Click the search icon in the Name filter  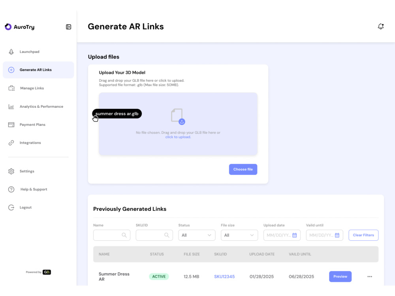click(x=124, y=235)
